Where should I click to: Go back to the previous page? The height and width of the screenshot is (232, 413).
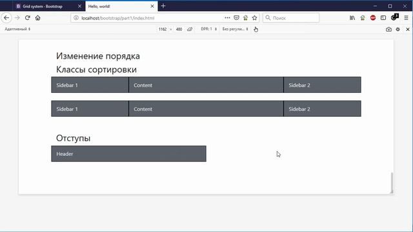pos(6,18)
